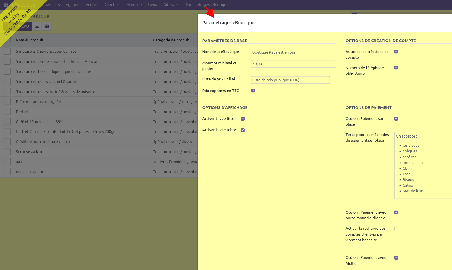This screenshot has height=270, width=452.
Task: Tick the select-all checkbox in the table header
Action: 7,40
